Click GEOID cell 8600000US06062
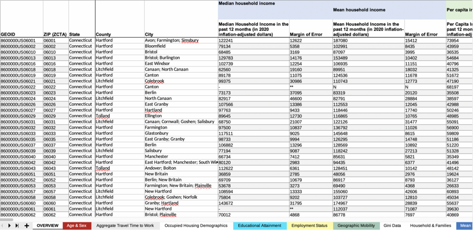The height and width of the screenshot is (230, 473). [22, 214]
